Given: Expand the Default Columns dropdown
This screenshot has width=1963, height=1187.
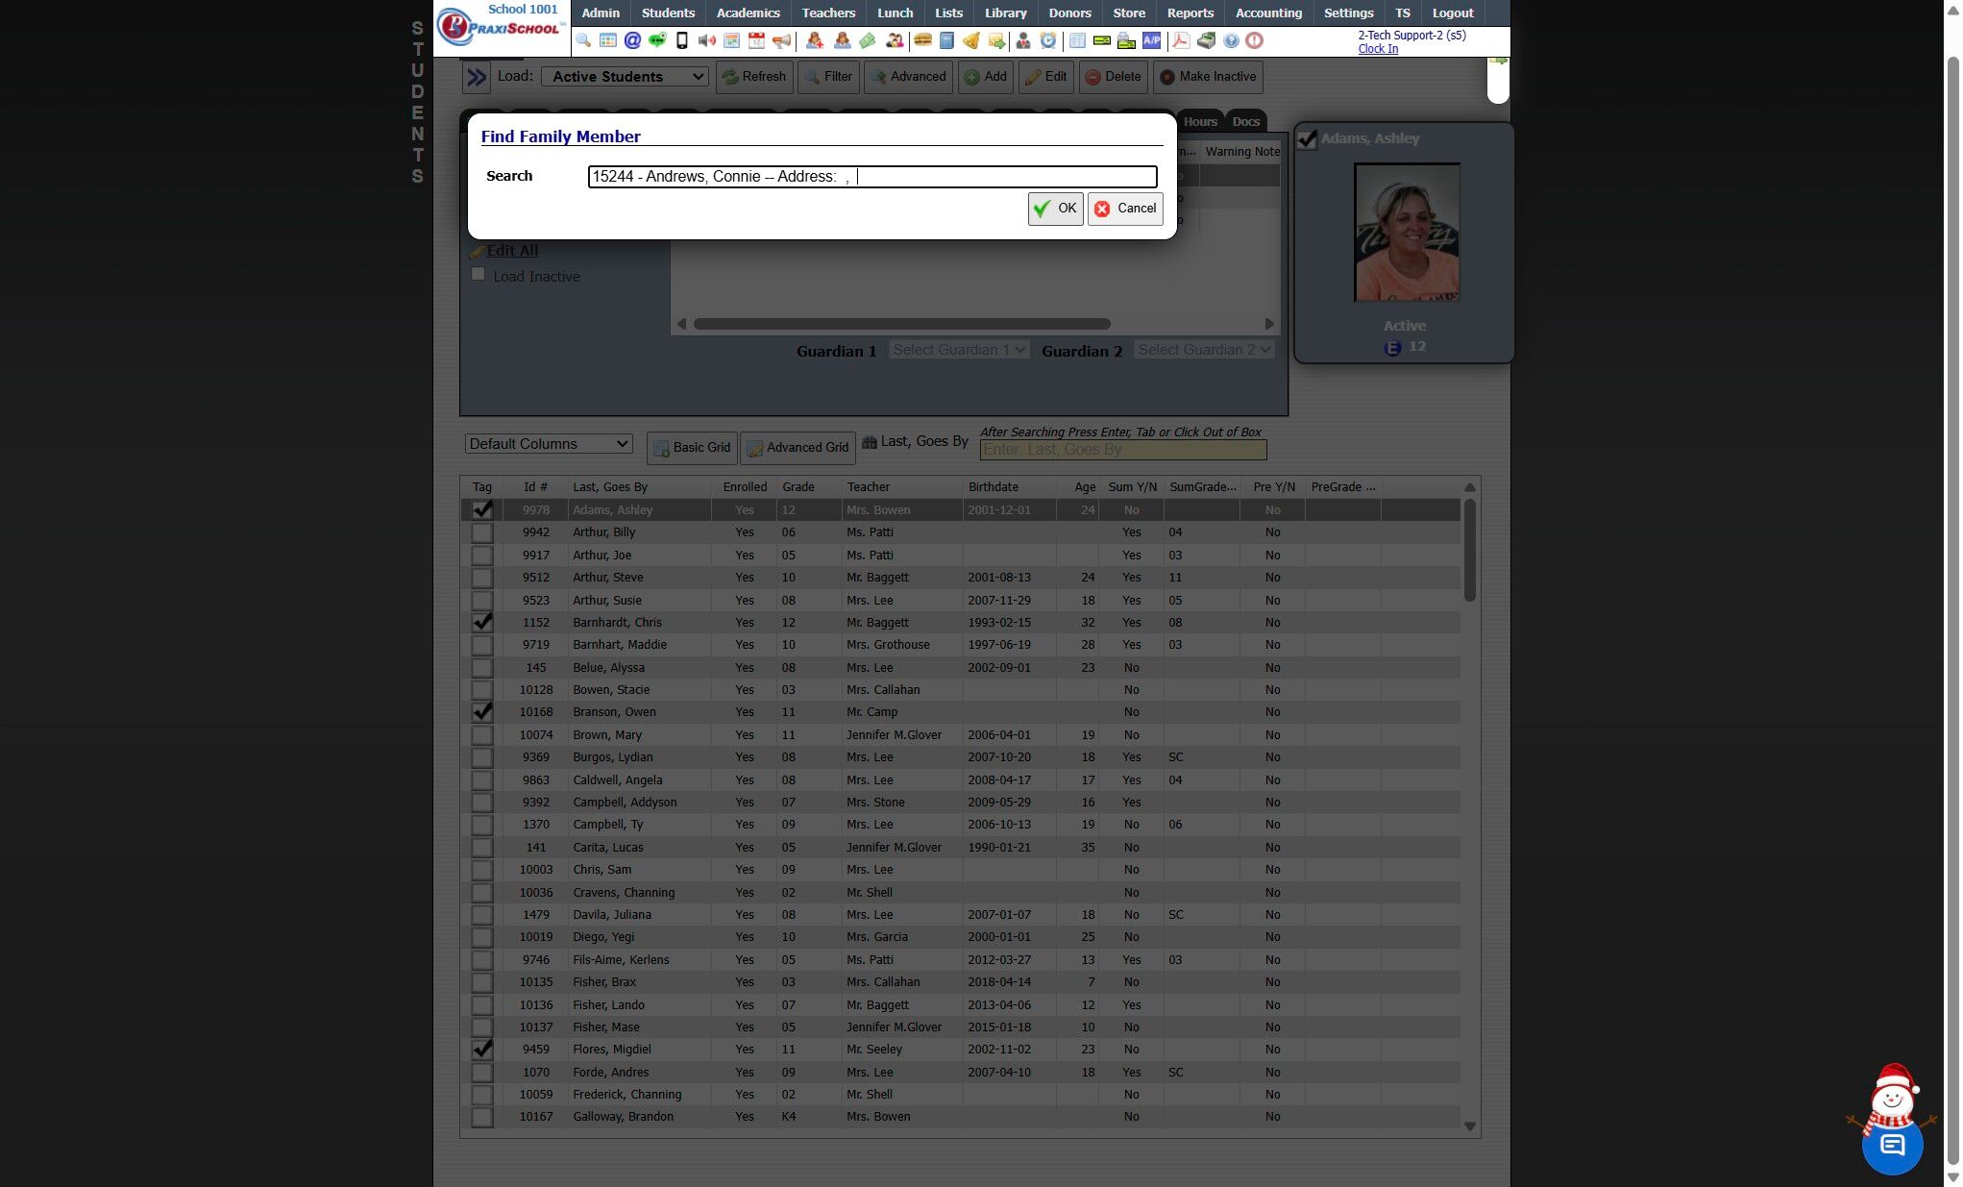Looking at the screenshot, I should (x=549, y=444).
